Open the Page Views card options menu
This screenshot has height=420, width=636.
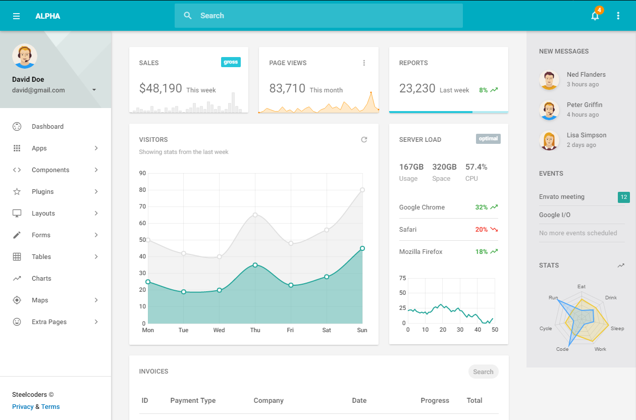click(x=364, y=63)
